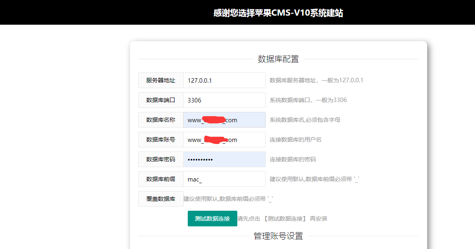The image size is (475, 249).
Task: Click hint text 数据库服务器地址，一般为127.0.0.1
Action: 316,80
